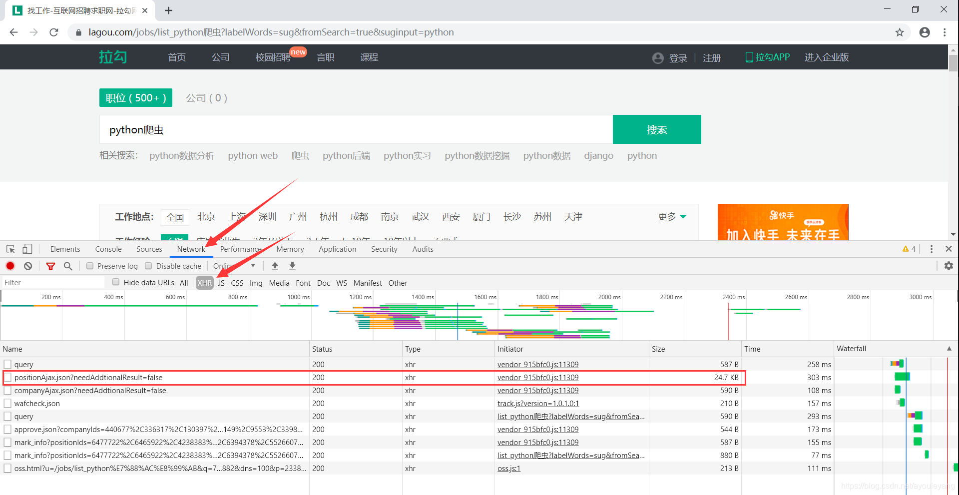The height and width of the screenshot is (495, 959).
Task: Sort requests by the Size column
Action: pyautogui.click(x=695, y=349)
